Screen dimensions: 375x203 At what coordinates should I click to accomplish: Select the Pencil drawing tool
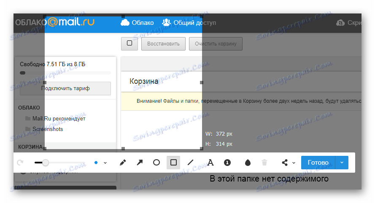(x=123, y=163)
